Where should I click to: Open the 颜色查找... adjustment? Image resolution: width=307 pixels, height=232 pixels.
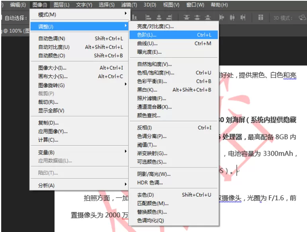click(174, 116)
